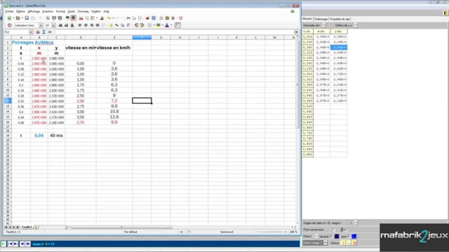Click the bold formatting icon

click(x=60, y=25)
